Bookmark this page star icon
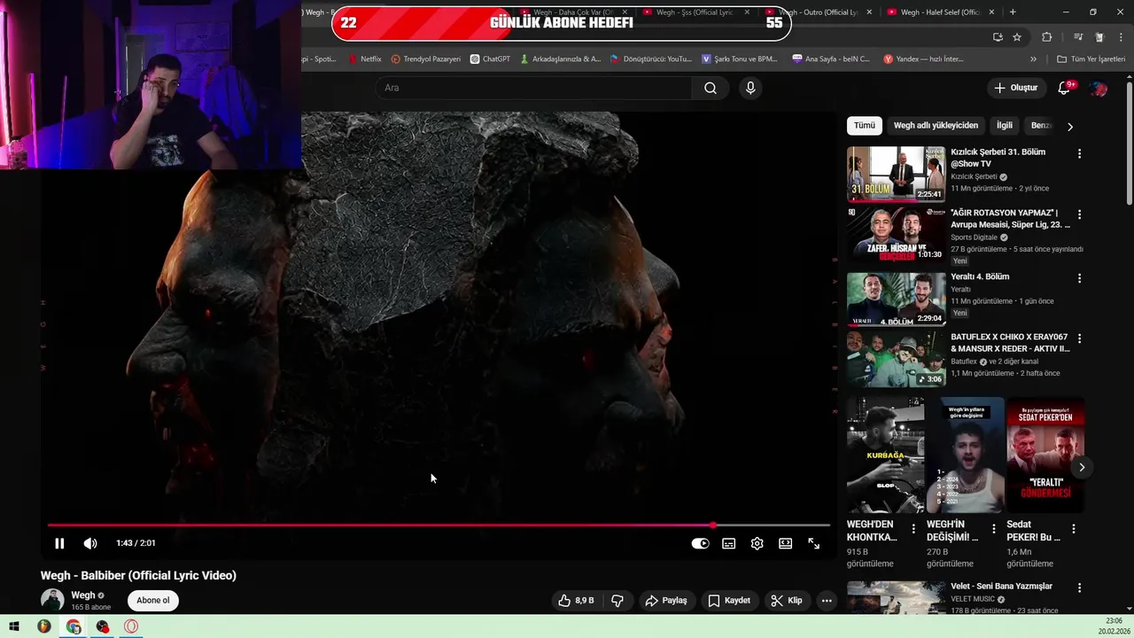The height and width of the screenshot is (638, 1134). coord(1017,37)
